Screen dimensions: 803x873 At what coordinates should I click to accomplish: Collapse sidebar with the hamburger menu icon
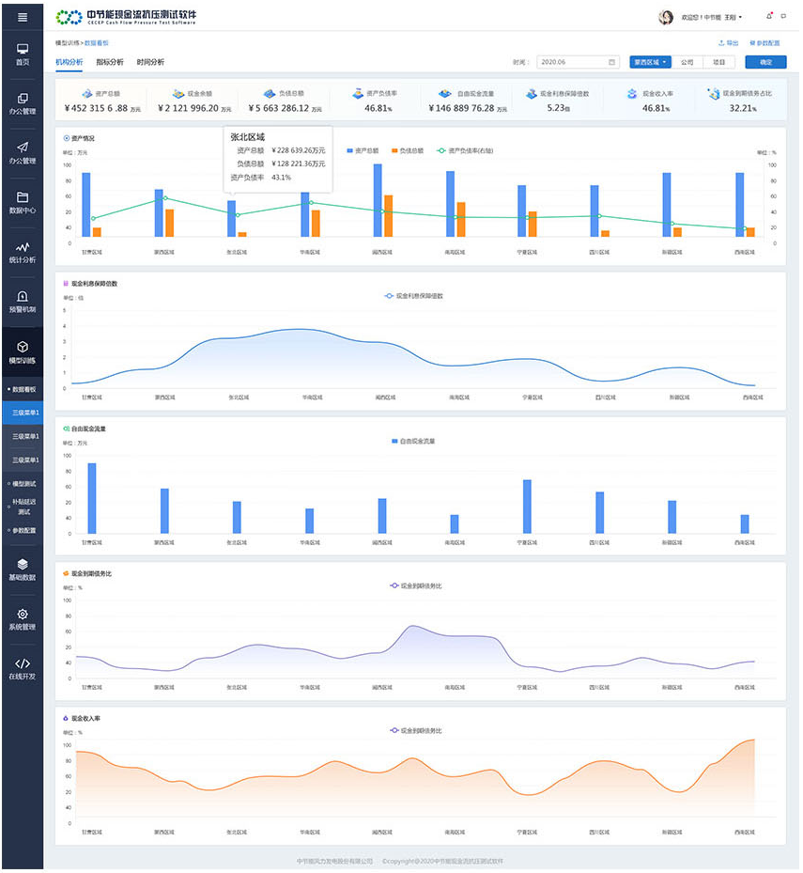tap(22, 17)
